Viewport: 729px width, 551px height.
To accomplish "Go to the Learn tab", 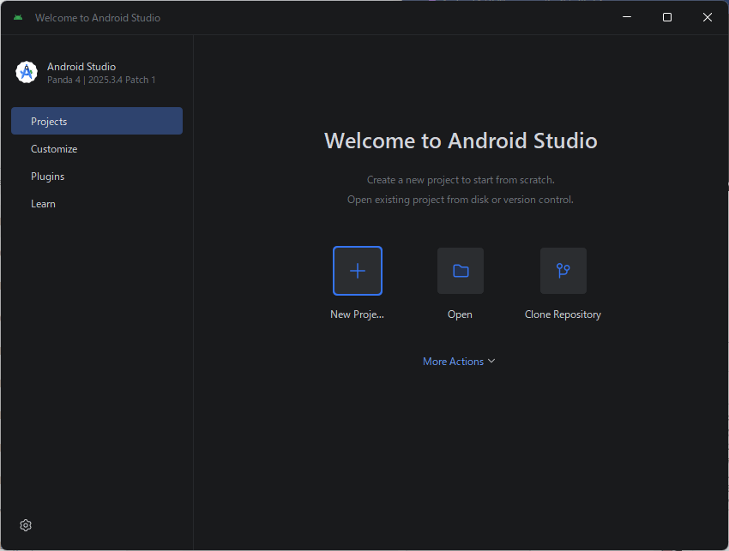I will pos(97,203).
